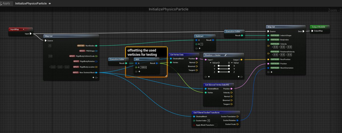Click the A input pin of Add node

[x=136, y=63]
